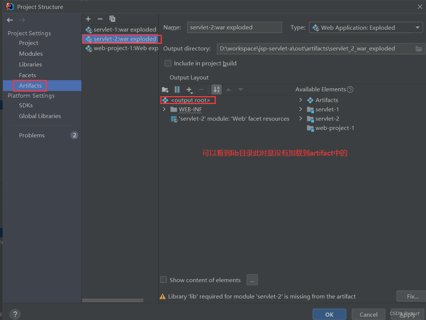Viewport: 426px width, 320px height.
Task: Expand Artifacts in Available Elements
Action: click(x=301, y=100)
